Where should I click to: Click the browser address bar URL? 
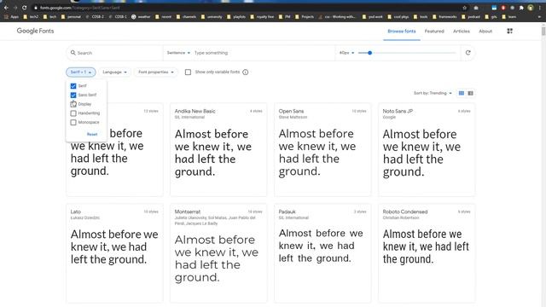tap(79, 8)
